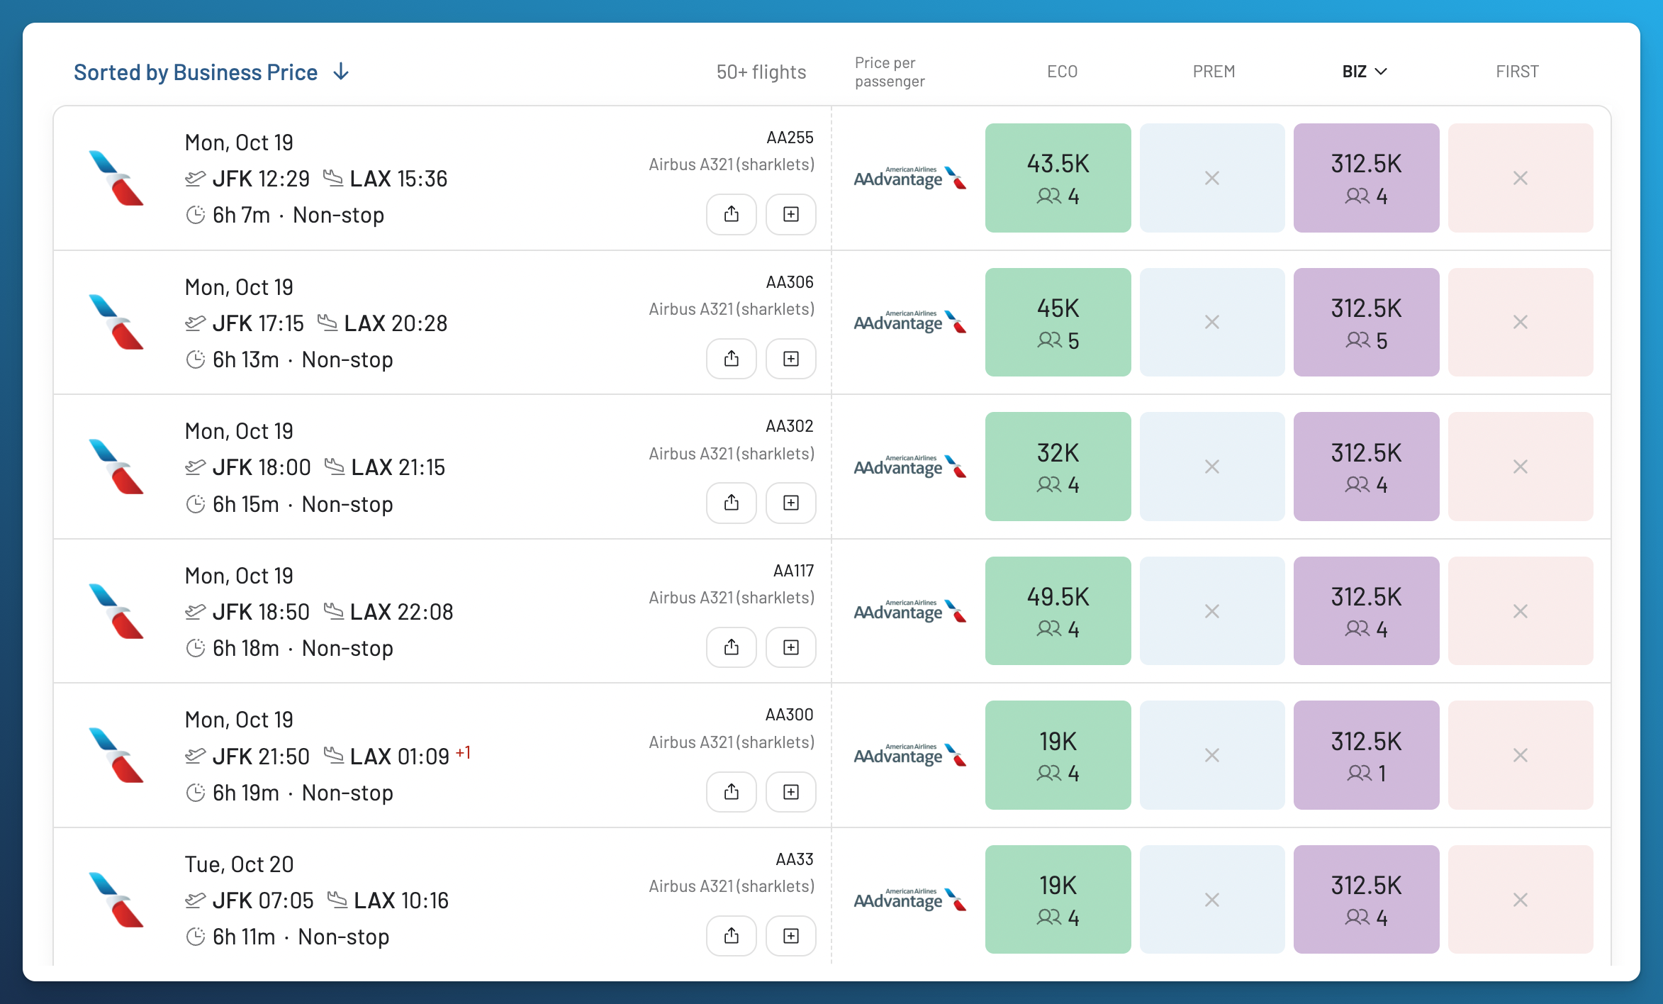
Task: Click unavailable first class cell for AA306
Action: (x=1521, y=322)
